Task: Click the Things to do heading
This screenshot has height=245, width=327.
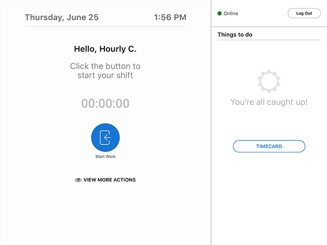Action: (235, 34)
